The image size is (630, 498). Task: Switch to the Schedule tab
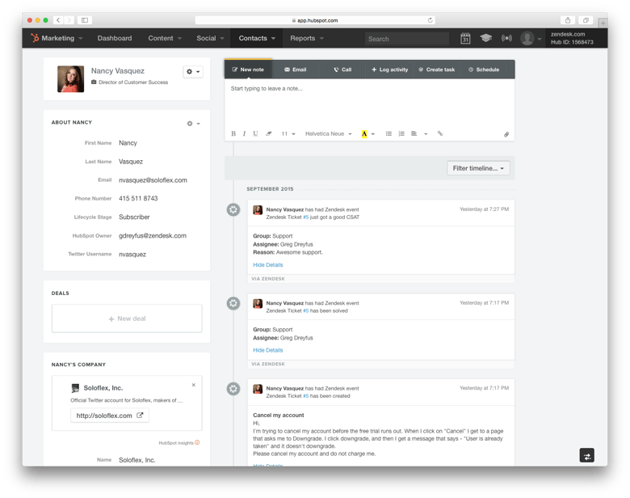point(484,70)
